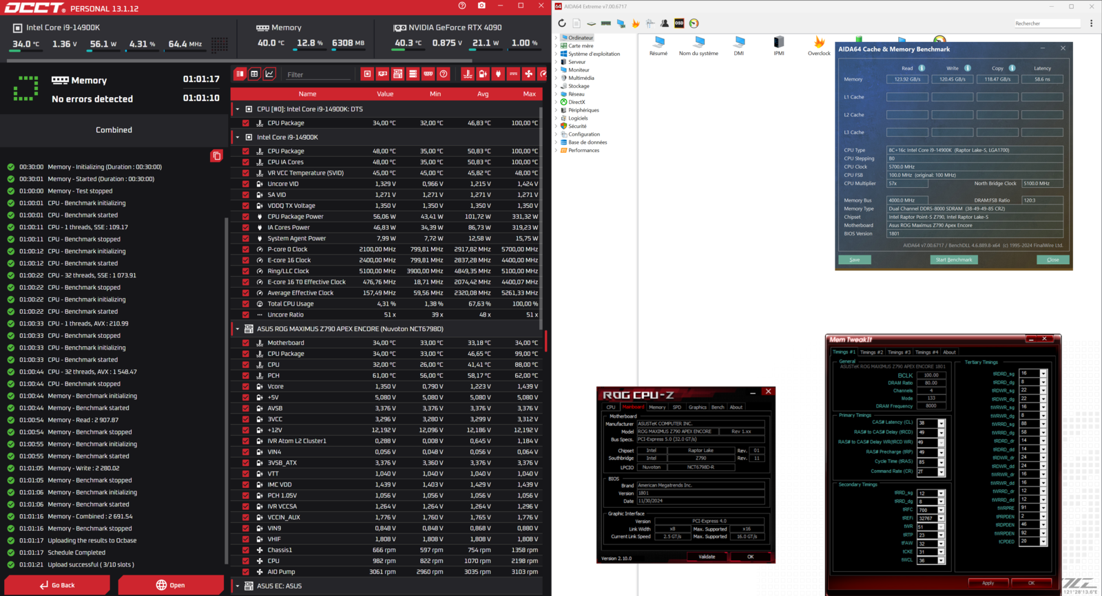The height and width of the screenshot is (596, 1102).
Task: Open AIDA64 gauge benchmark toolbar icon
Action: click(x=694, y=23)
